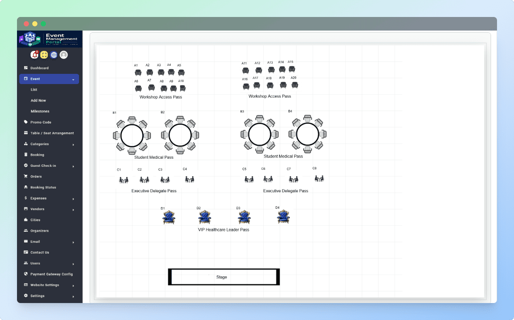The width and height of the screenshot is (514, 320).
Task: Open the globe language icon
Action: (54, 55)
